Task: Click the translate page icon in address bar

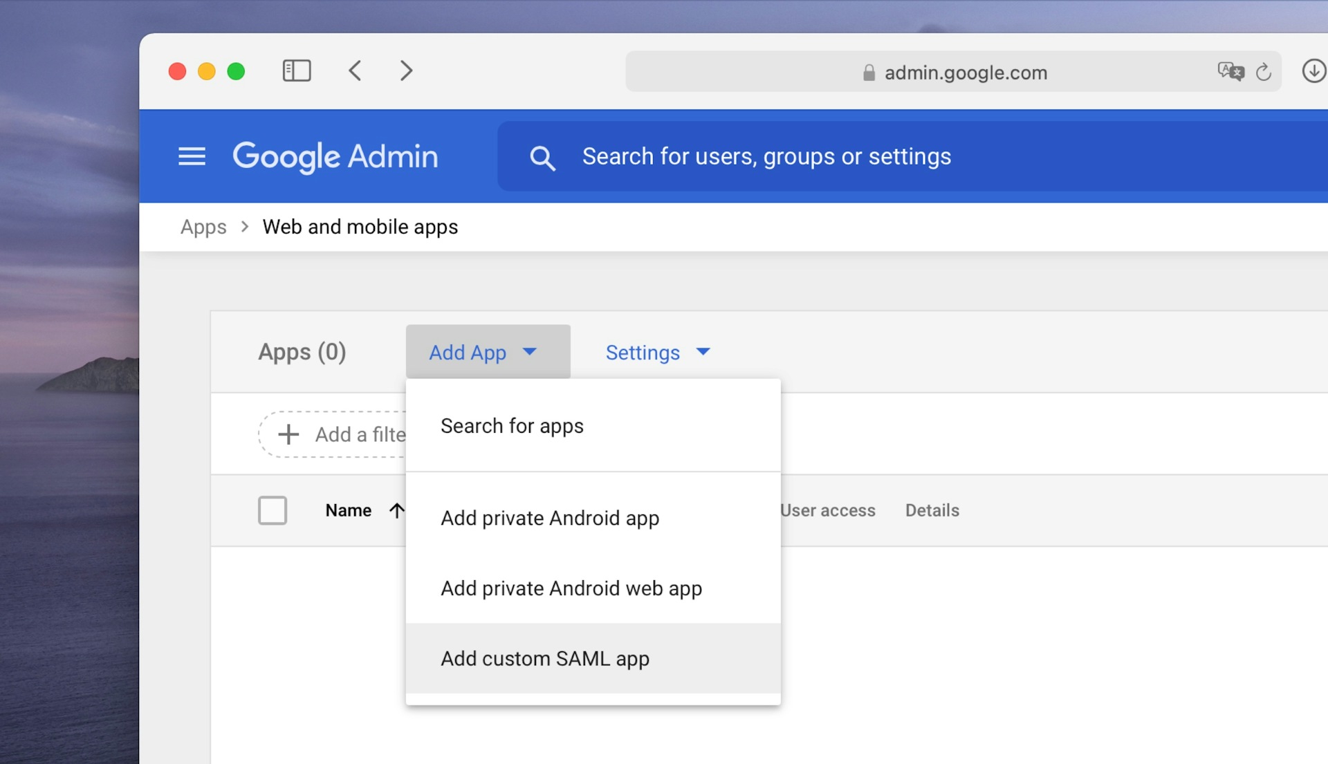Action: click(x=1230, y=71)
